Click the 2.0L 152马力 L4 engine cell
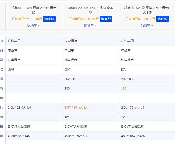 [x=19, y=108]
